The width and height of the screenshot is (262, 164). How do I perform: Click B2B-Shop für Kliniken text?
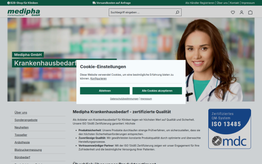coord(24,3)
